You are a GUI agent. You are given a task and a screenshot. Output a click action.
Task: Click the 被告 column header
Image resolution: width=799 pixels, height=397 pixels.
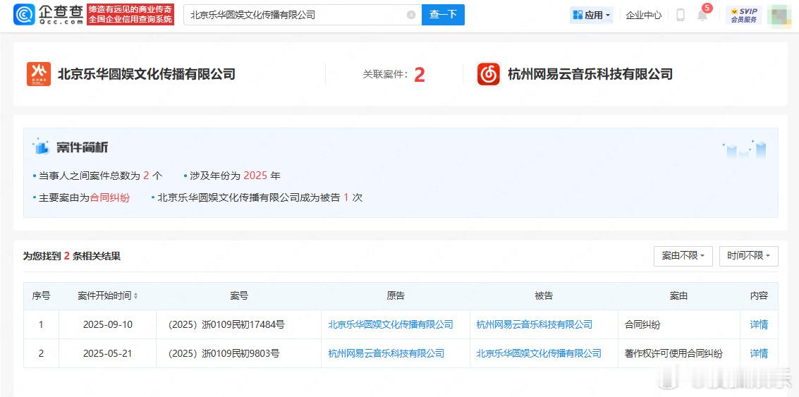544,295
